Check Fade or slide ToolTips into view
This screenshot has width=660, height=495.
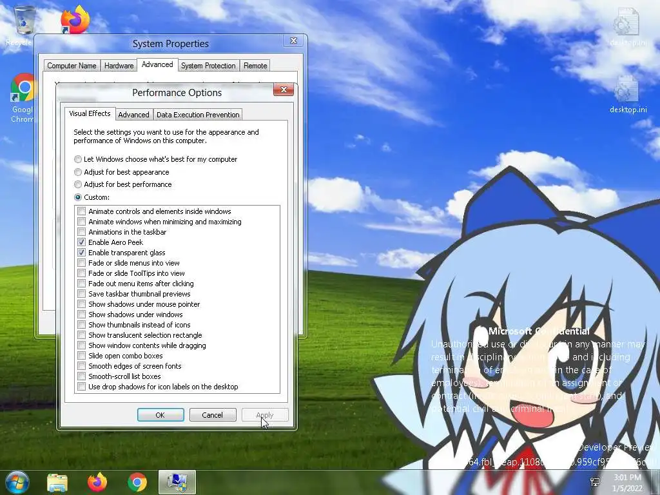pos(82,273)
